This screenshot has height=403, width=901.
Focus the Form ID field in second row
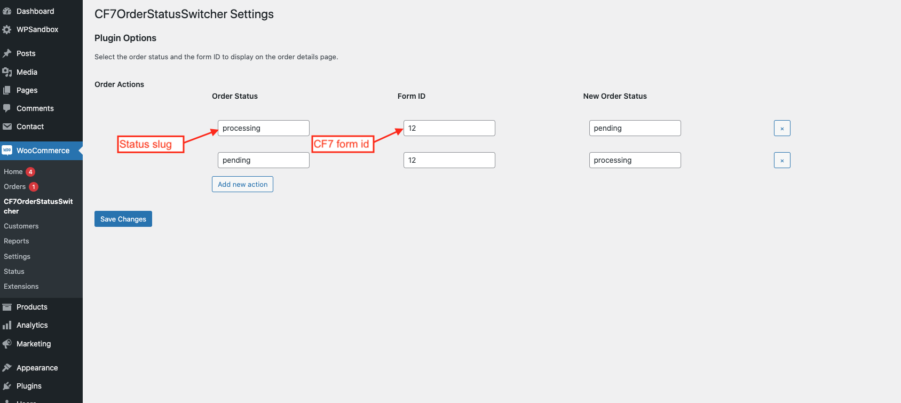pos(449,160)
